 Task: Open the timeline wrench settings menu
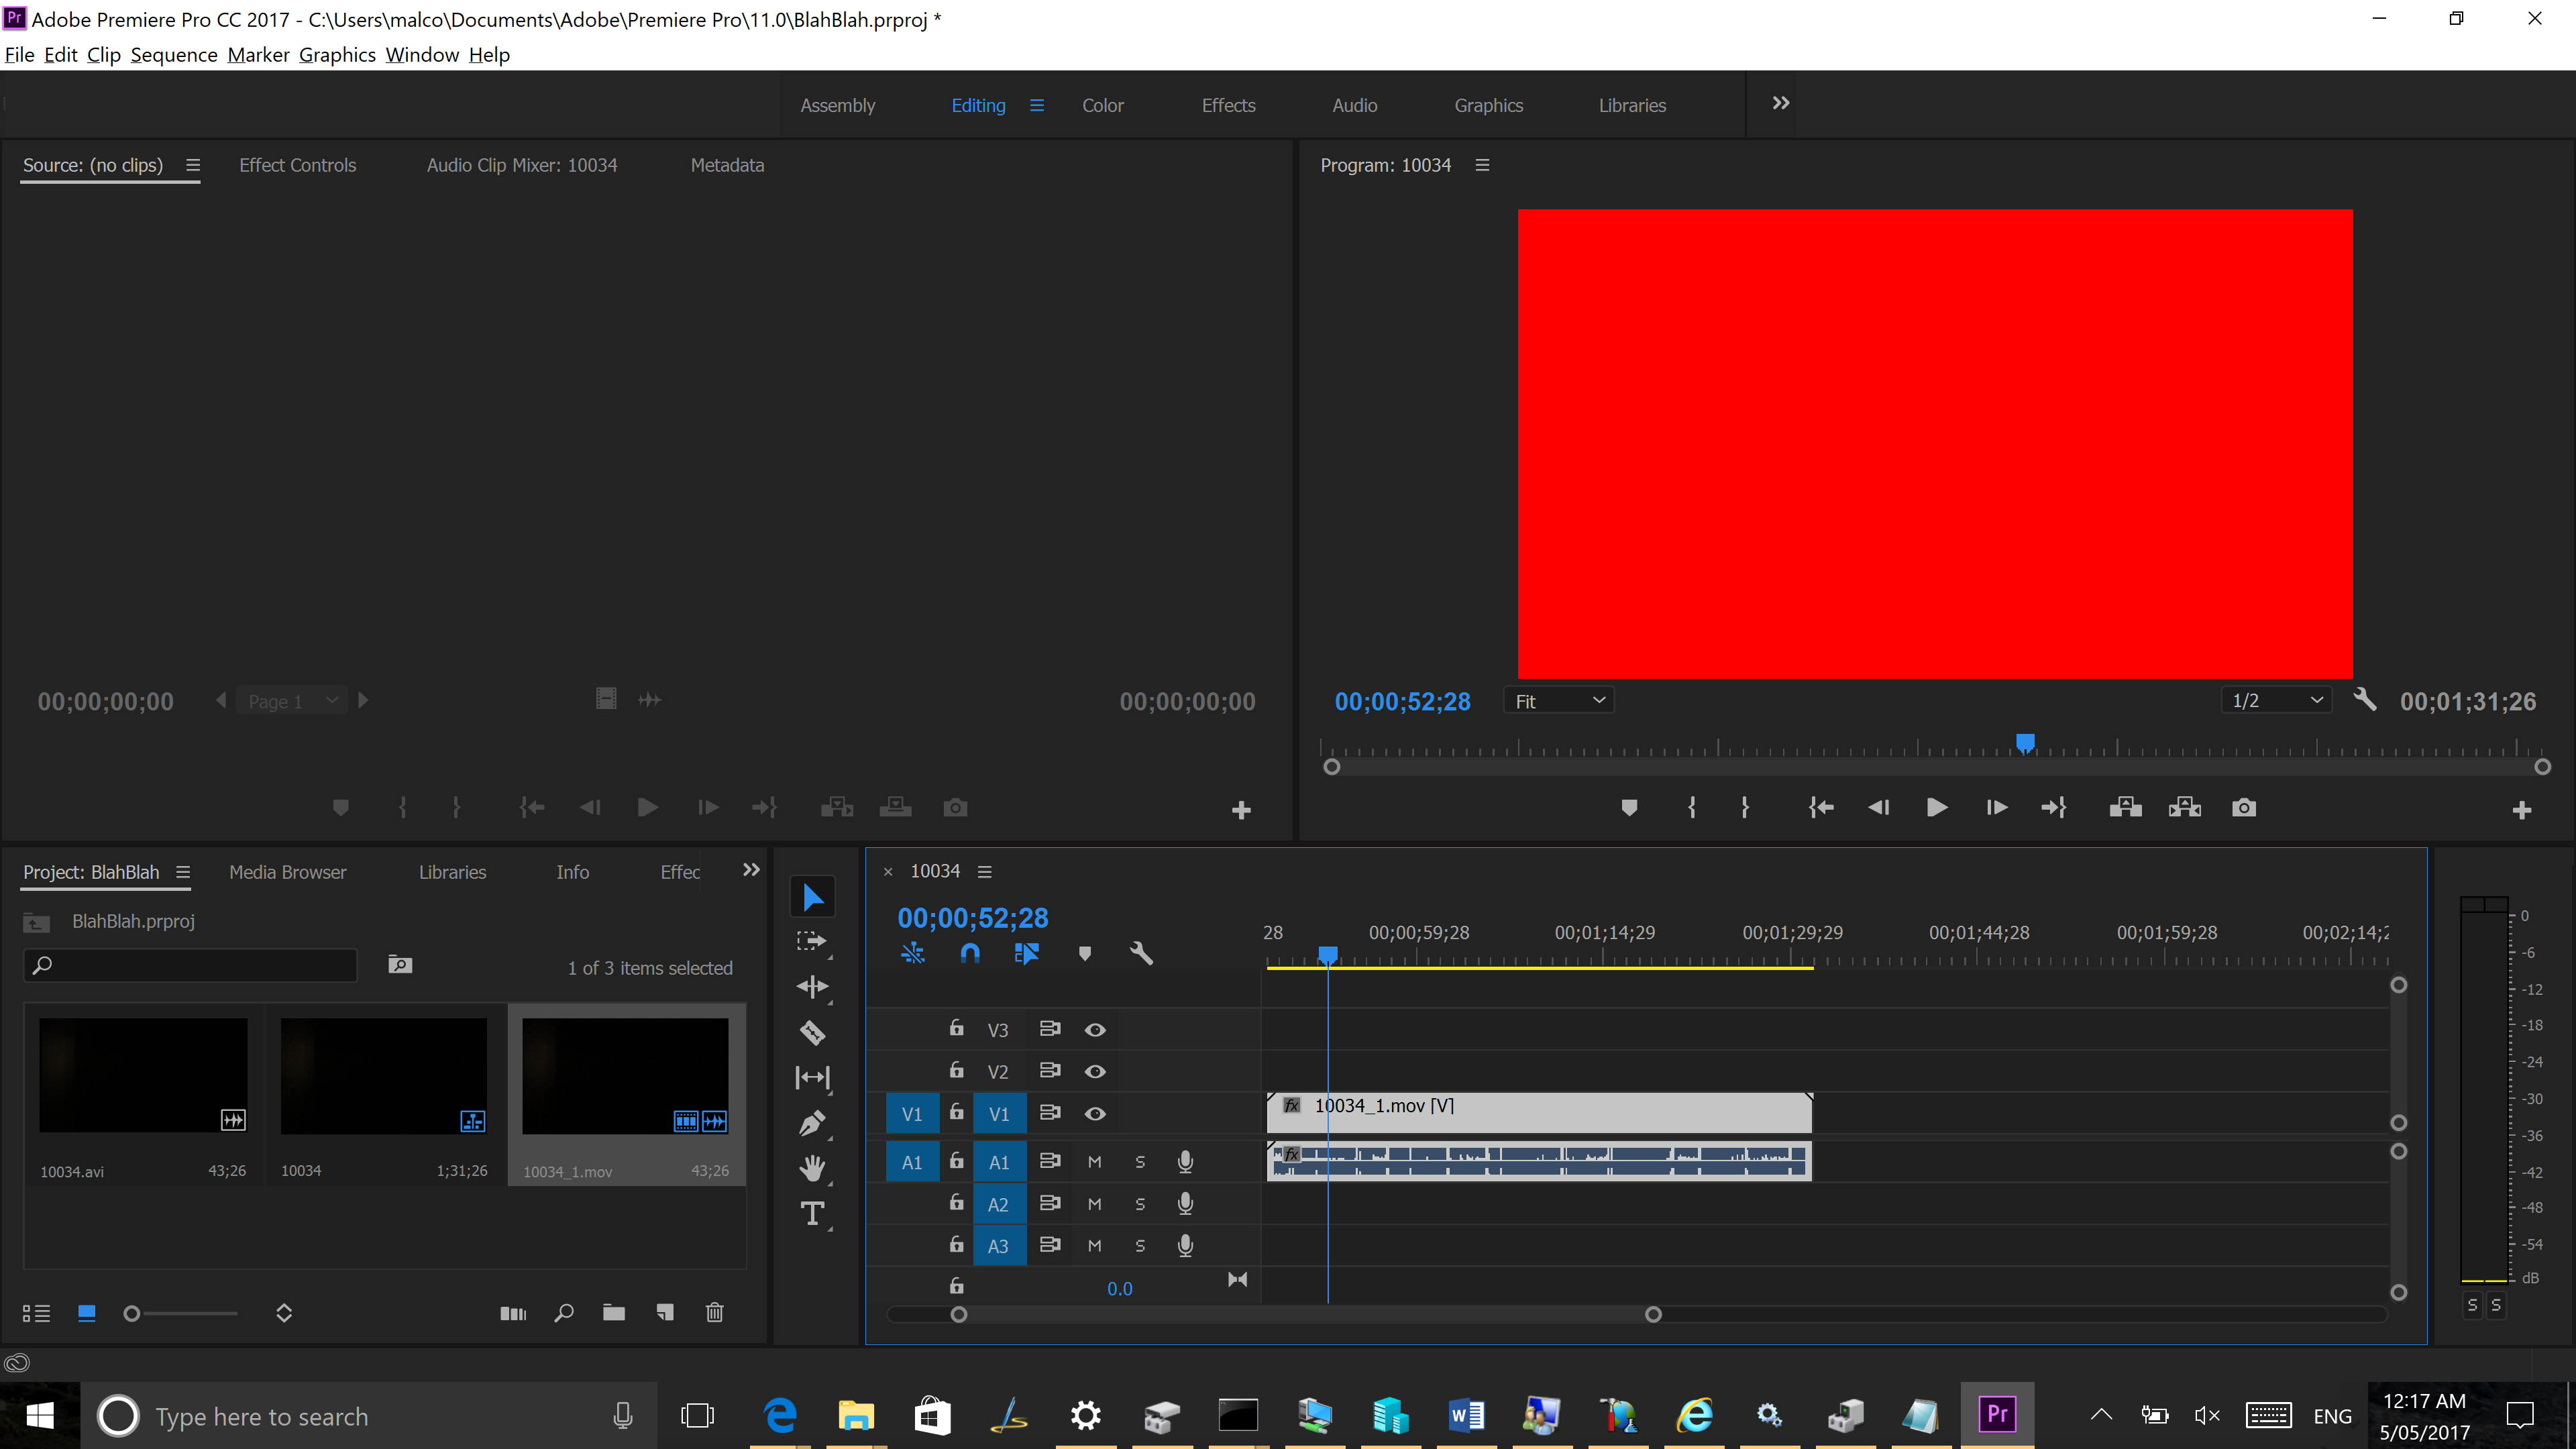click(x=1141, y=953)
